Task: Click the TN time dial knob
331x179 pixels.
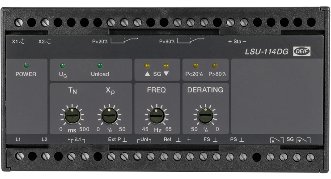Action: [x=72, y=116]
